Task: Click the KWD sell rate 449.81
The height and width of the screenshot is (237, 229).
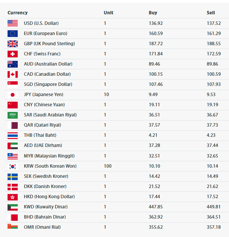Action: point(214,207)
